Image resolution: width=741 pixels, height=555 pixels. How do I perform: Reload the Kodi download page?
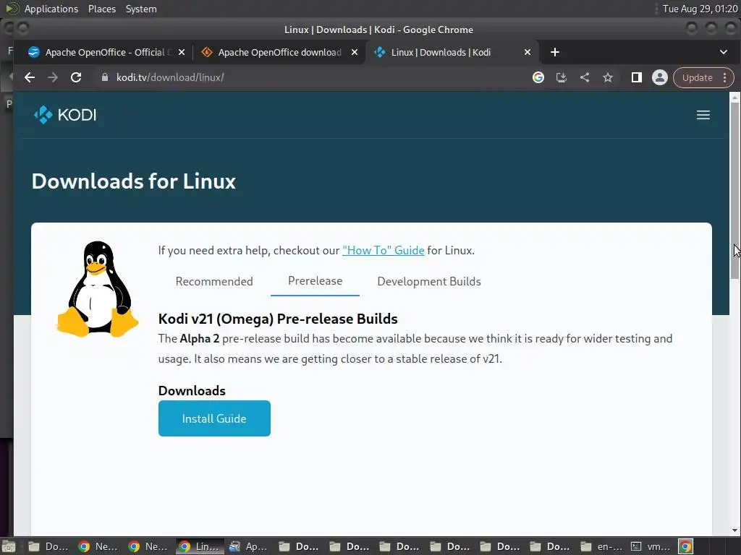pos(75,77)
